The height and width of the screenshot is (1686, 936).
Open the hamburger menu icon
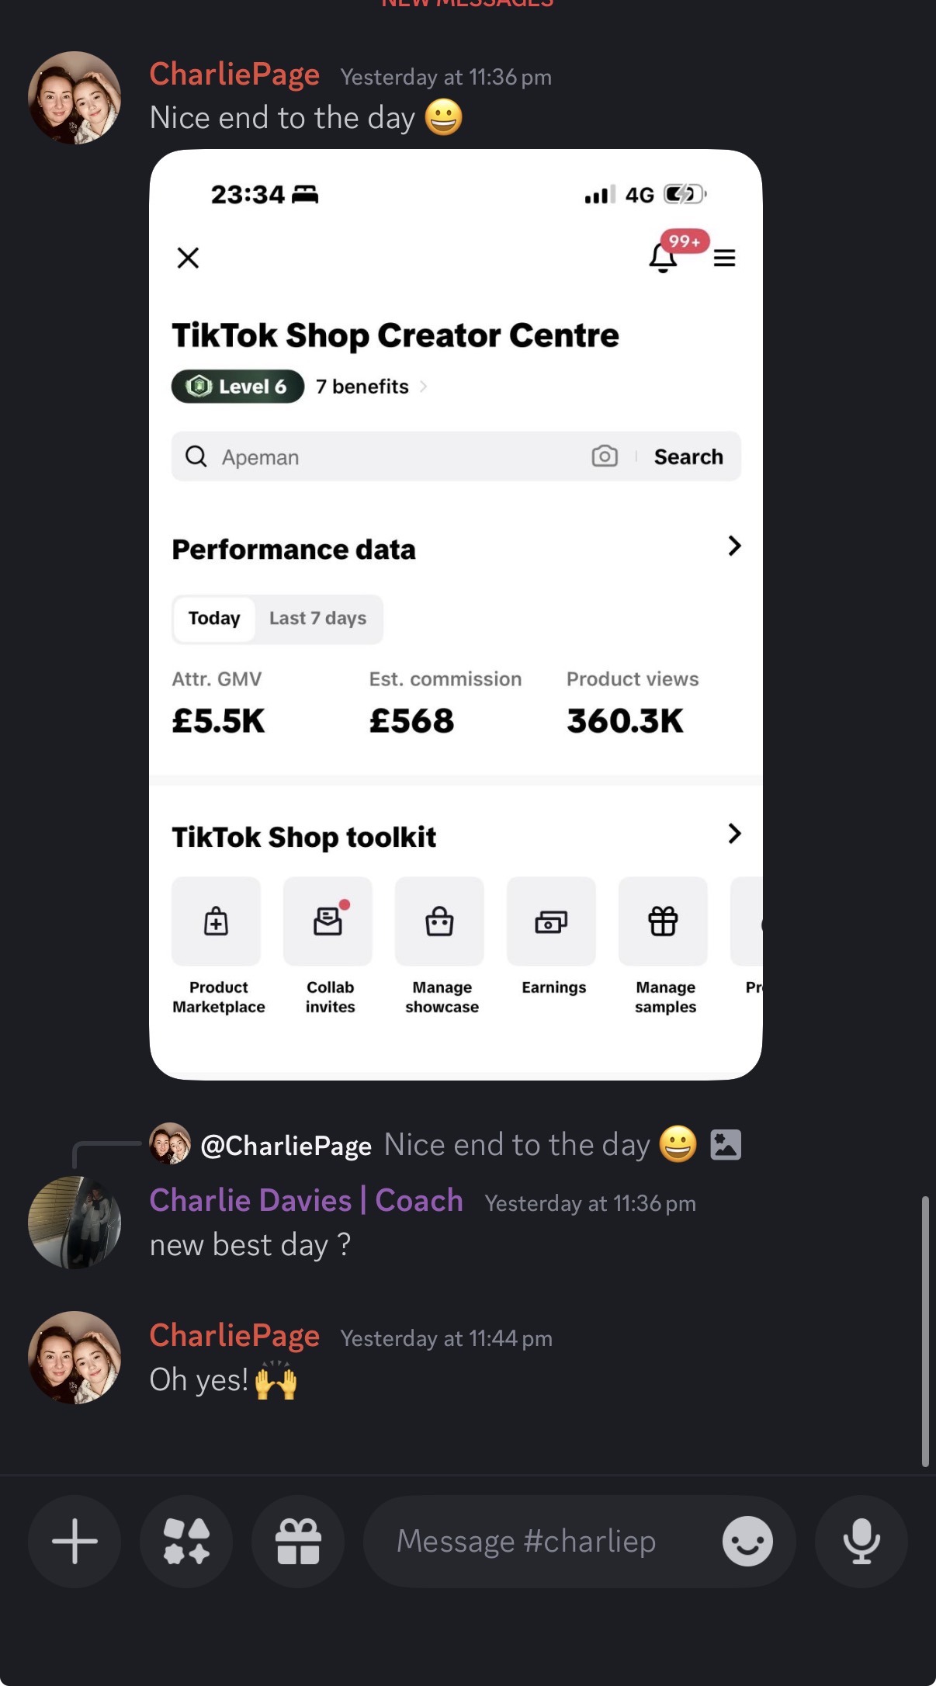tap(724, 258)
